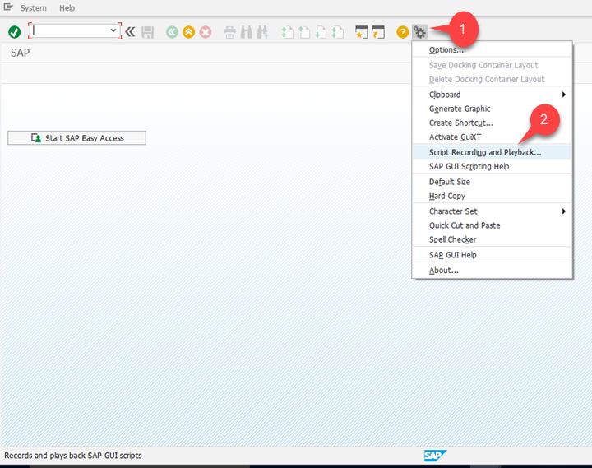Open the yellow Help question-mark icon
The width and height of the screenshot is (592, 468).
(x=402, y=32)
